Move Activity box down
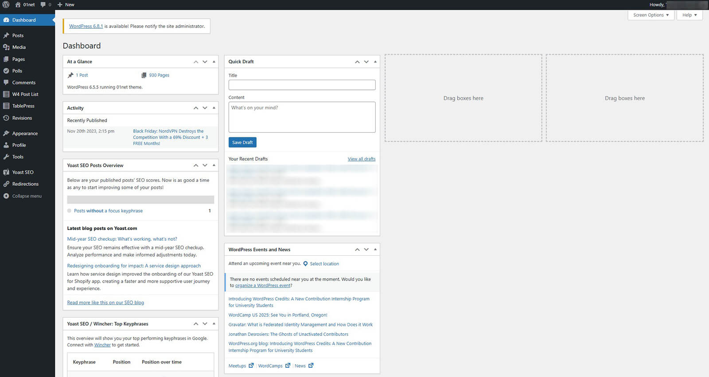Image resolution: width=709 pixels, height=377 pixels. pyautogui.click(x=205, y=108)
